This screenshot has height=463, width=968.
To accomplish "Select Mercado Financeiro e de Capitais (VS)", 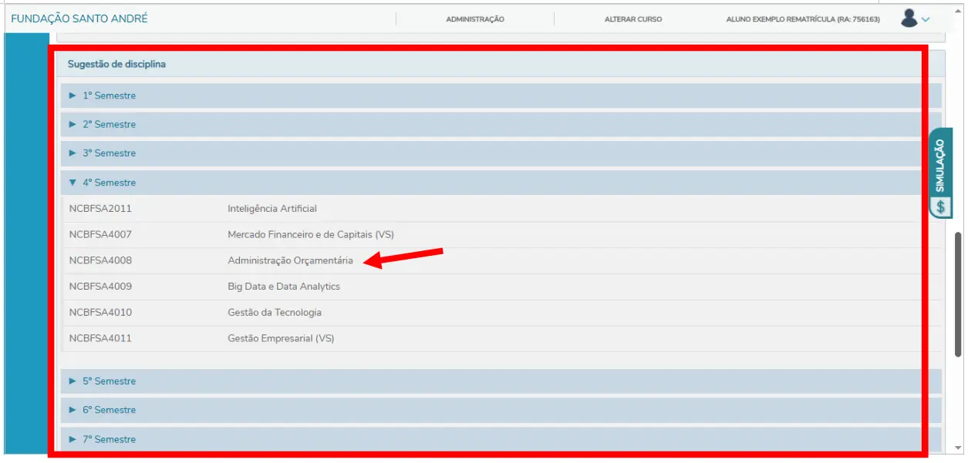I will tap(310, 234).
